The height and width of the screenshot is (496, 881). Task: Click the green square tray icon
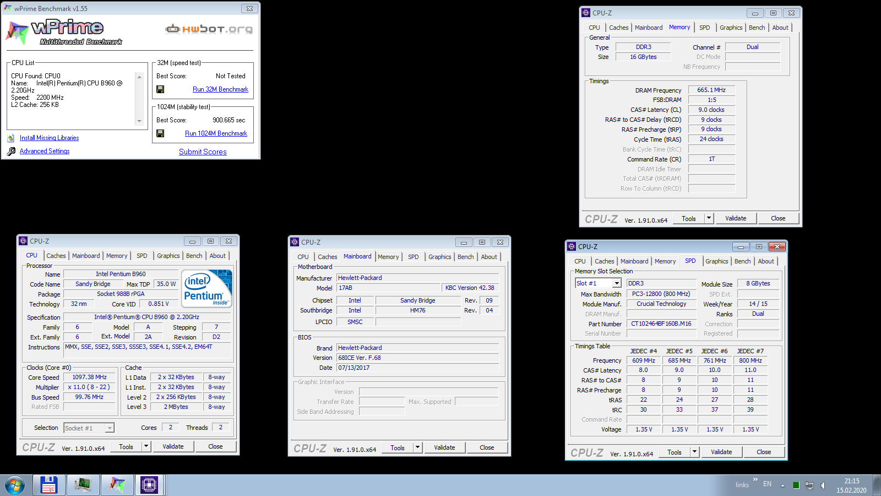796,485
